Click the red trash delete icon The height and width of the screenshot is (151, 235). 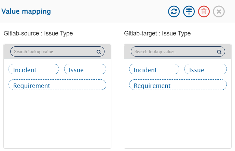tap(204, 12)
